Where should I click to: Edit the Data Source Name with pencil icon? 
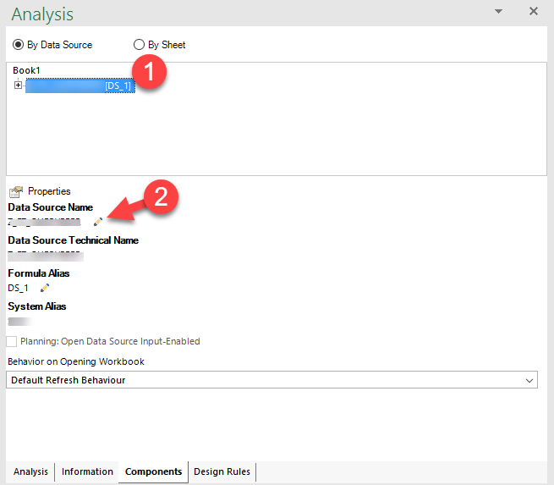tap(98, 222)
